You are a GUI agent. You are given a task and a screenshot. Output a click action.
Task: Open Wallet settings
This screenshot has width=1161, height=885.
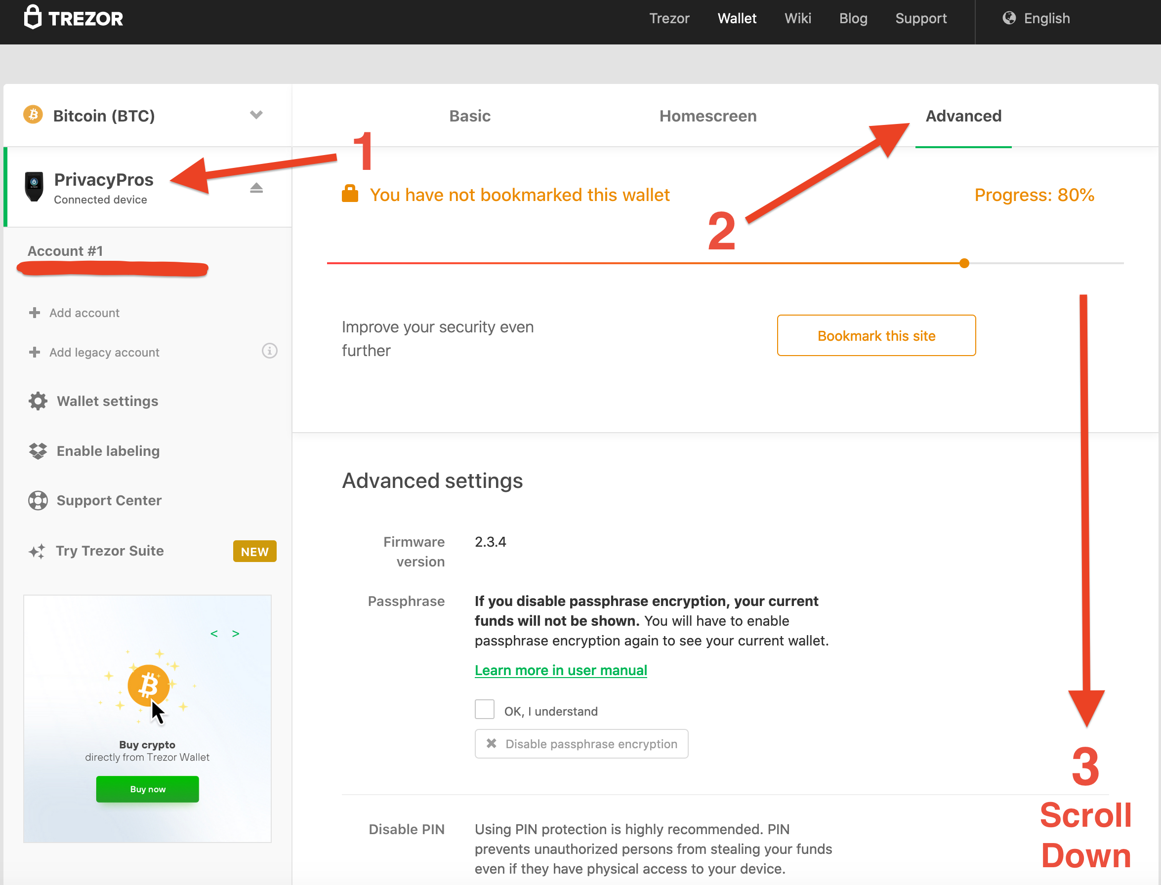point(108,402)
